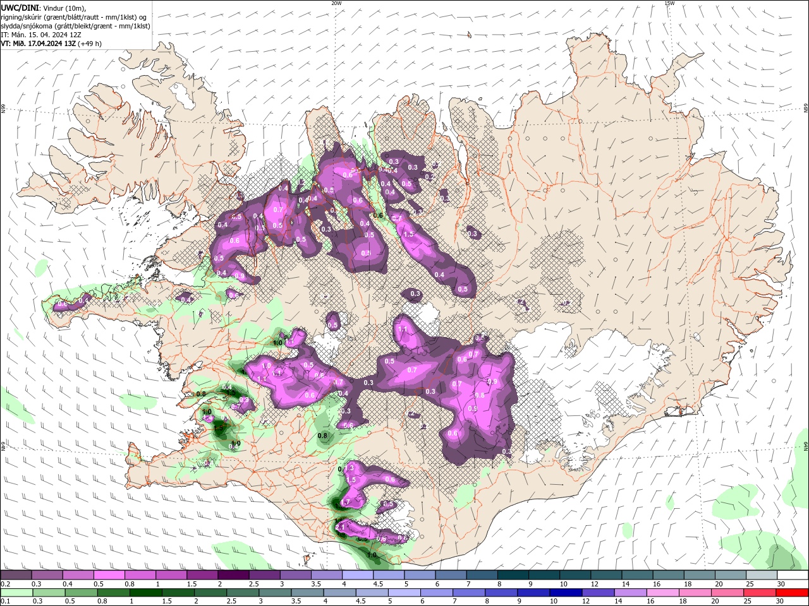The height and width of the screenshot is (606, 809).
Task: Click the 2.1 precipitation value on the map
Action: [340, 527]
